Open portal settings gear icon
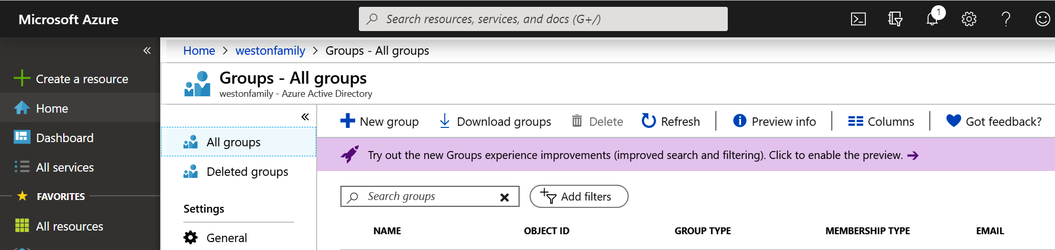This screenshot has height=250, width=1055. click(969, 19)
